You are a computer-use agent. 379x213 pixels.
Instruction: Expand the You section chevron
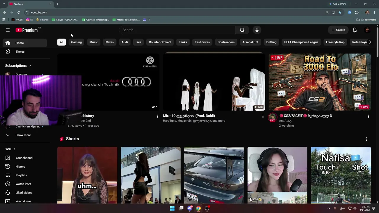point(15,149)
